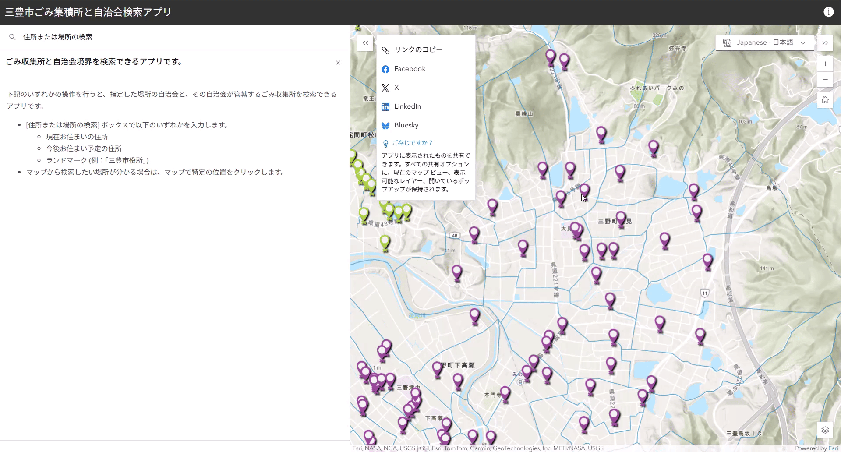Share via X option
Image resolution: width=841 pixels, height=452 pixels.
(426, 88)
